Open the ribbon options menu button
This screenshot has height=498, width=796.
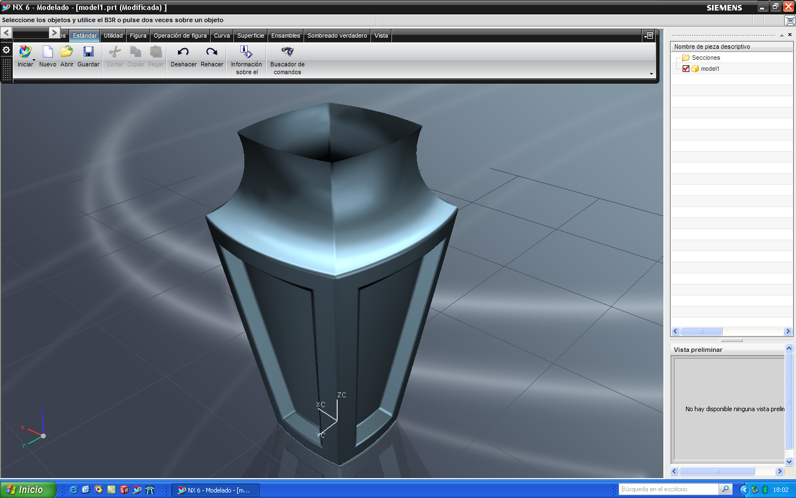click(x=649, y=35)
